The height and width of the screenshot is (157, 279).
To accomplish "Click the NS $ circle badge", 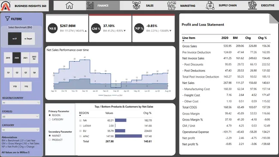I will point(53,28).
